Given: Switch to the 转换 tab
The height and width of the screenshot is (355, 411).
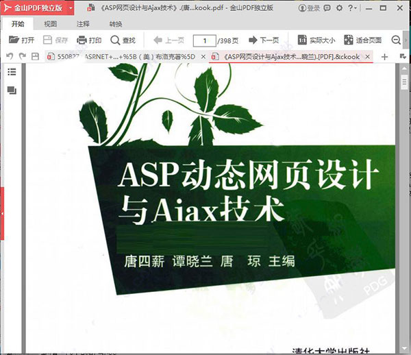Looking at the screenshot, I should [x=116, y=24].
